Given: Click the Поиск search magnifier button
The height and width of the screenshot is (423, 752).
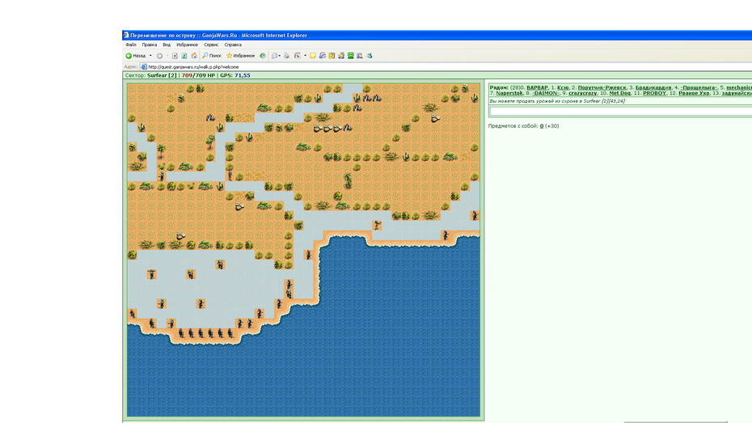Looking at the screenshot, I should [212, 56].
